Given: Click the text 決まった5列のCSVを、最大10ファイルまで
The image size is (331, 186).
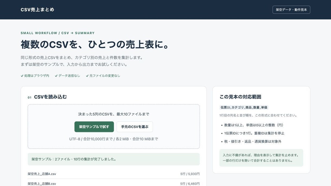Looking at the screenshot, I should (x=114, y=114).
